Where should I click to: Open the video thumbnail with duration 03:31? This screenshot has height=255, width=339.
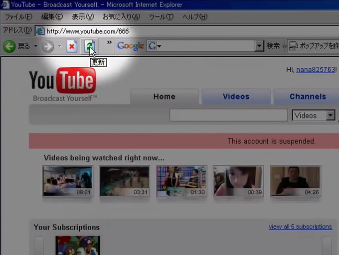pyautogui.click(x=125, y=181)
